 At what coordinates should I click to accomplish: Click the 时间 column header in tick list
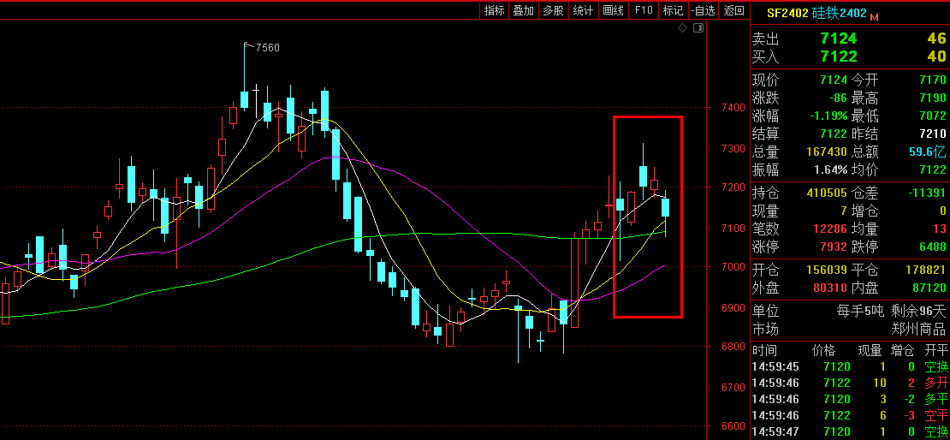click(x=764, y=350)
